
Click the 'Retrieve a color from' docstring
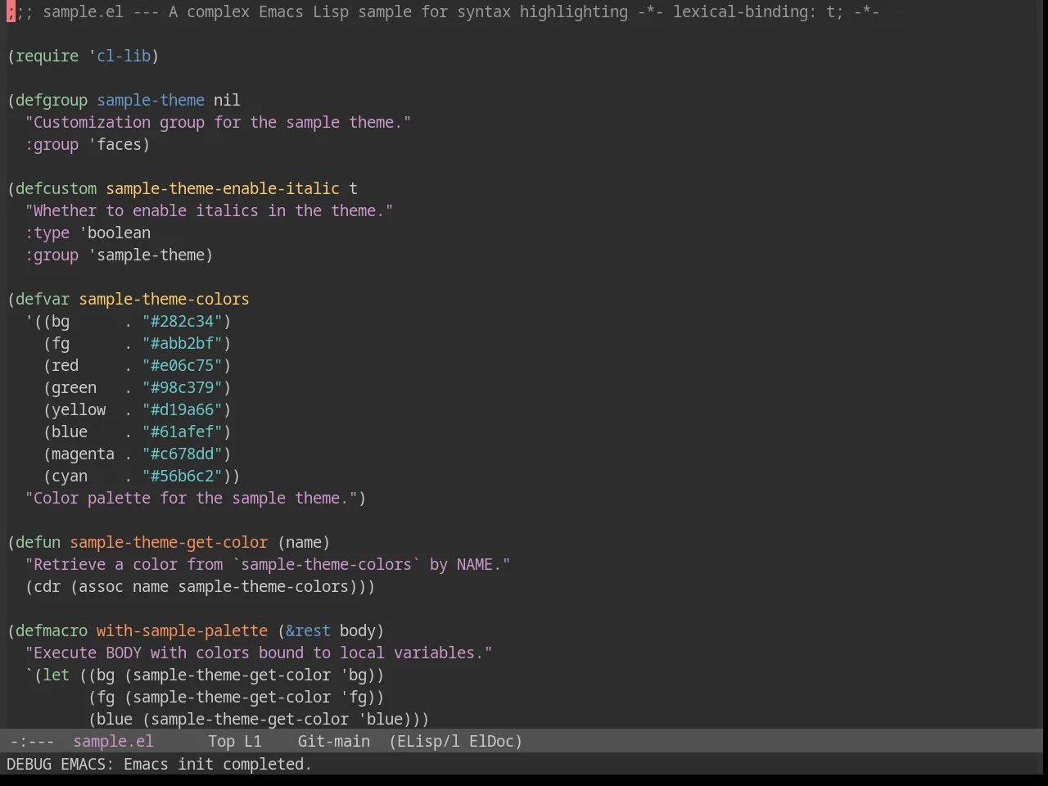tap(268, 564)
